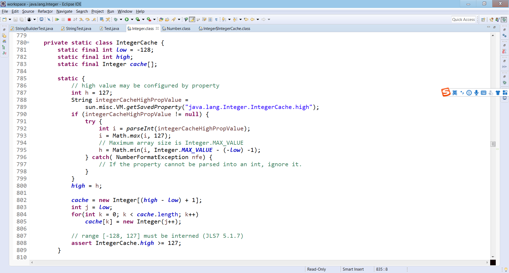Switch to the Number.class tab
The image size is (509, 273).
pyautogui.click(x=176, y=29)
